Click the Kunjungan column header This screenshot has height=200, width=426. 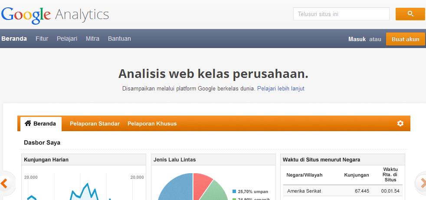[x=357, y=175]
